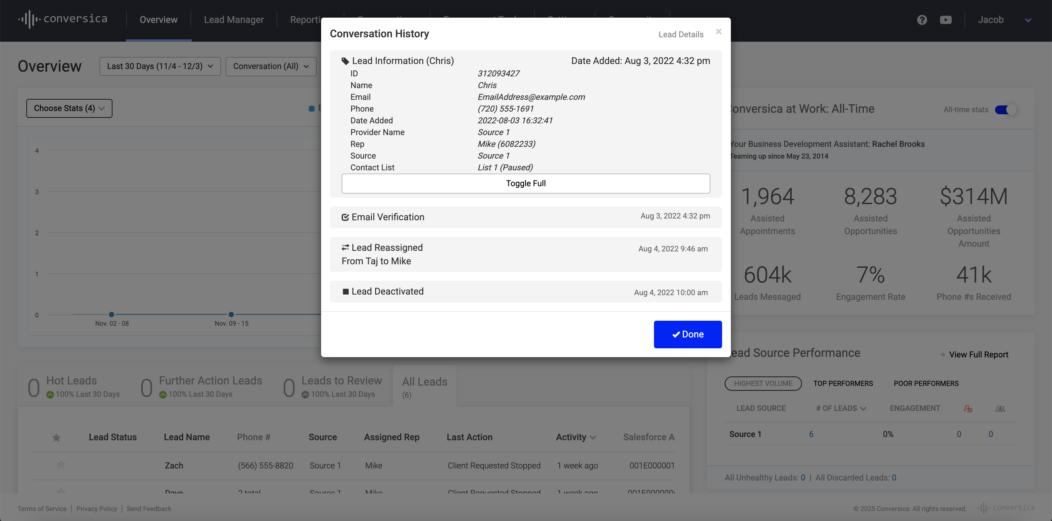The height and width of the screenshot is (521, 1052).
Task: Click the Conversica logo in the header
Action: 63,19
